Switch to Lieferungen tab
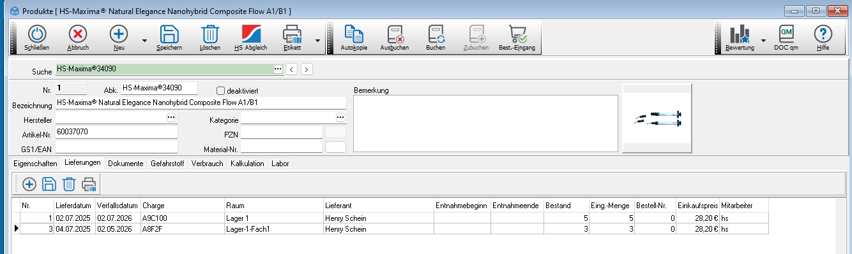 click(83, 163)
